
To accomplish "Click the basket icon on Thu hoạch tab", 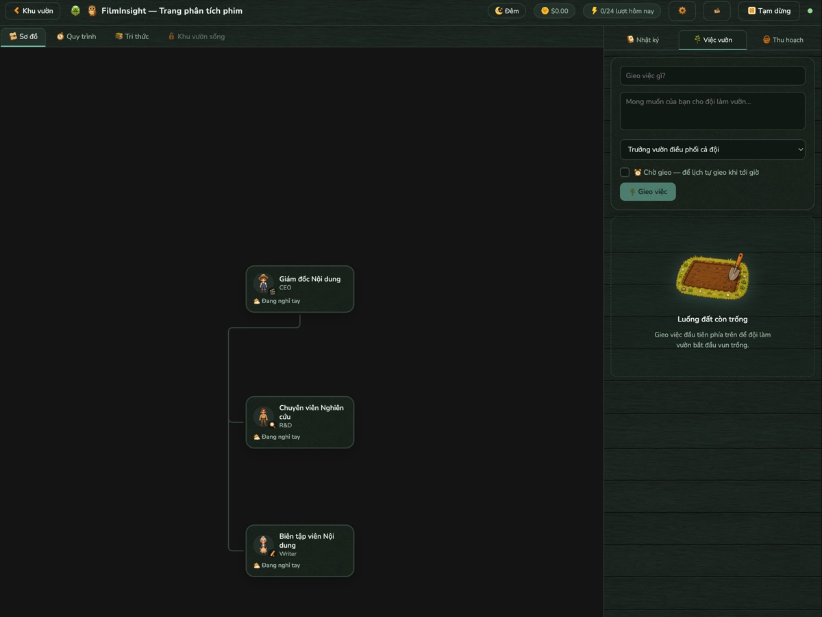I will point(767,40).
